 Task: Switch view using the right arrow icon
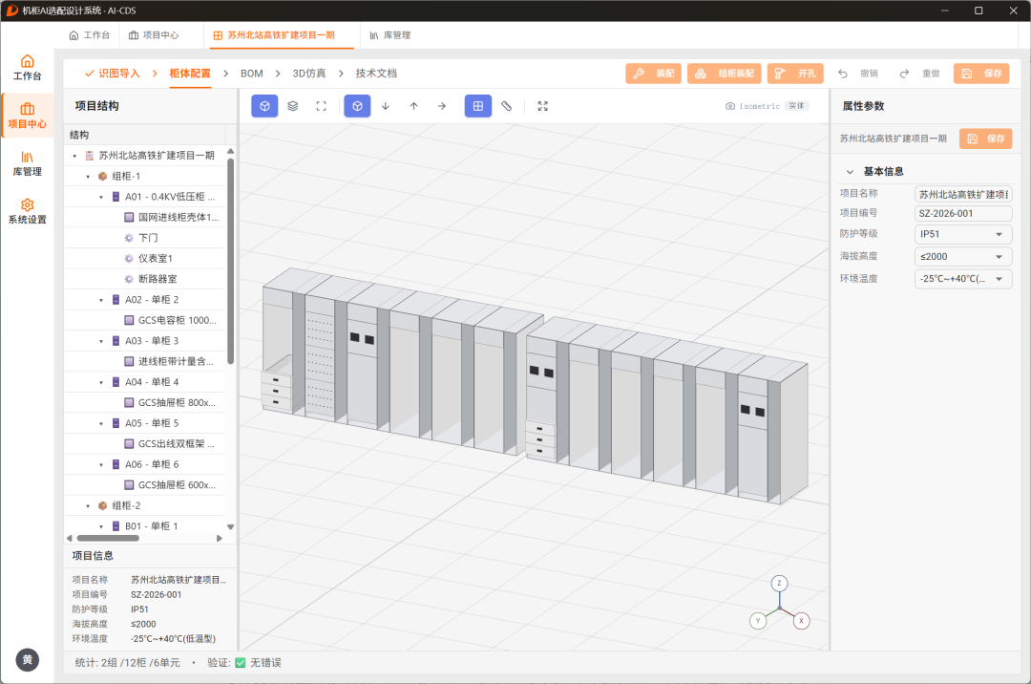click(x=442, y=106)
